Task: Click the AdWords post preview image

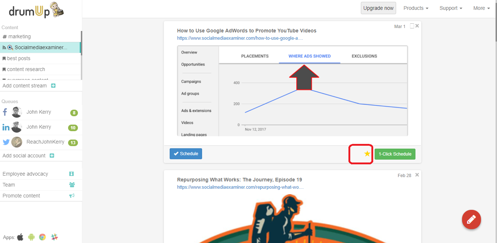Action: [x=292, y=91]
